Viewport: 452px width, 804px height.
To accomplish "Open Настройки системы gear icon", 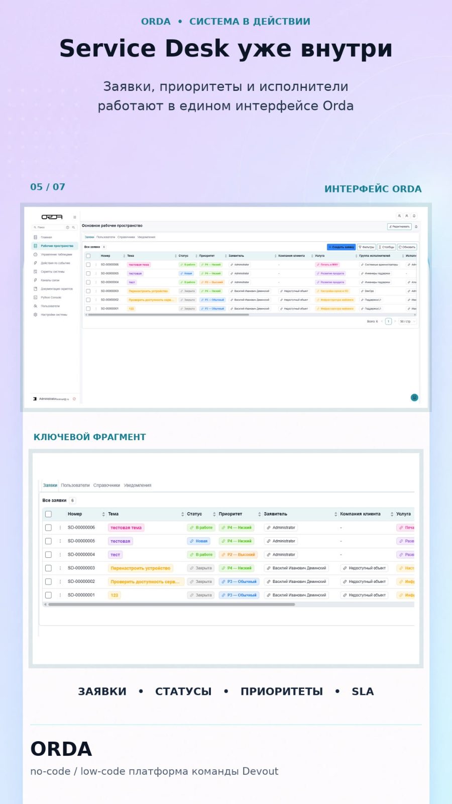I will [x=35, y=315].
